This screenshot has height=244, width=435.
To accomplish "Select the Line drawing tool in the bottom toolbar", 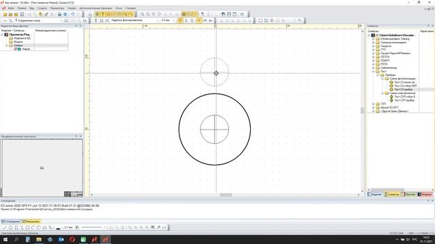I will [5, 228].
